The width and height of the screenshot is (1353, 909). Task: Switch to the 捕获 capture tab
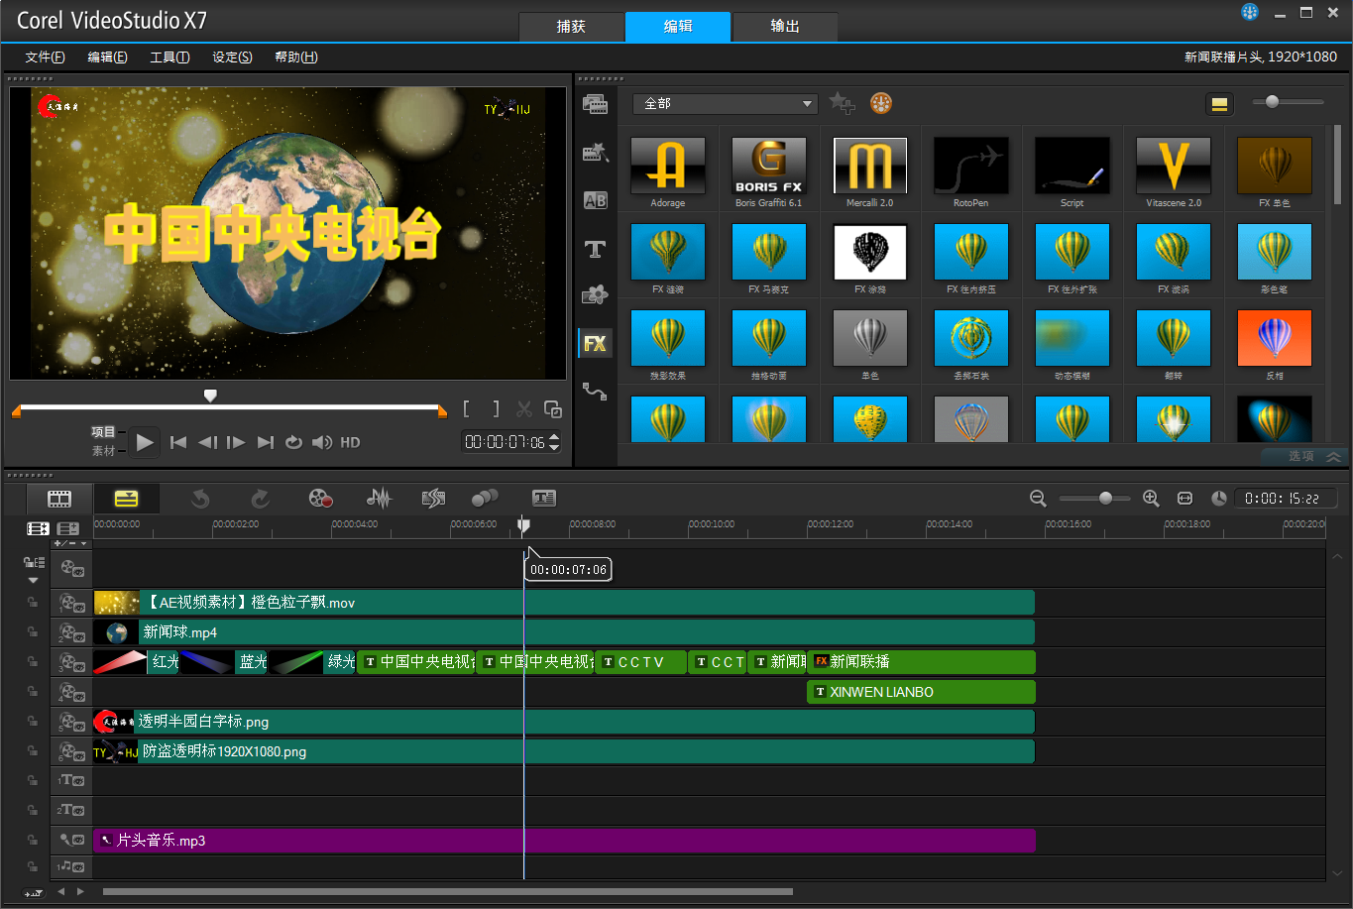571,27
